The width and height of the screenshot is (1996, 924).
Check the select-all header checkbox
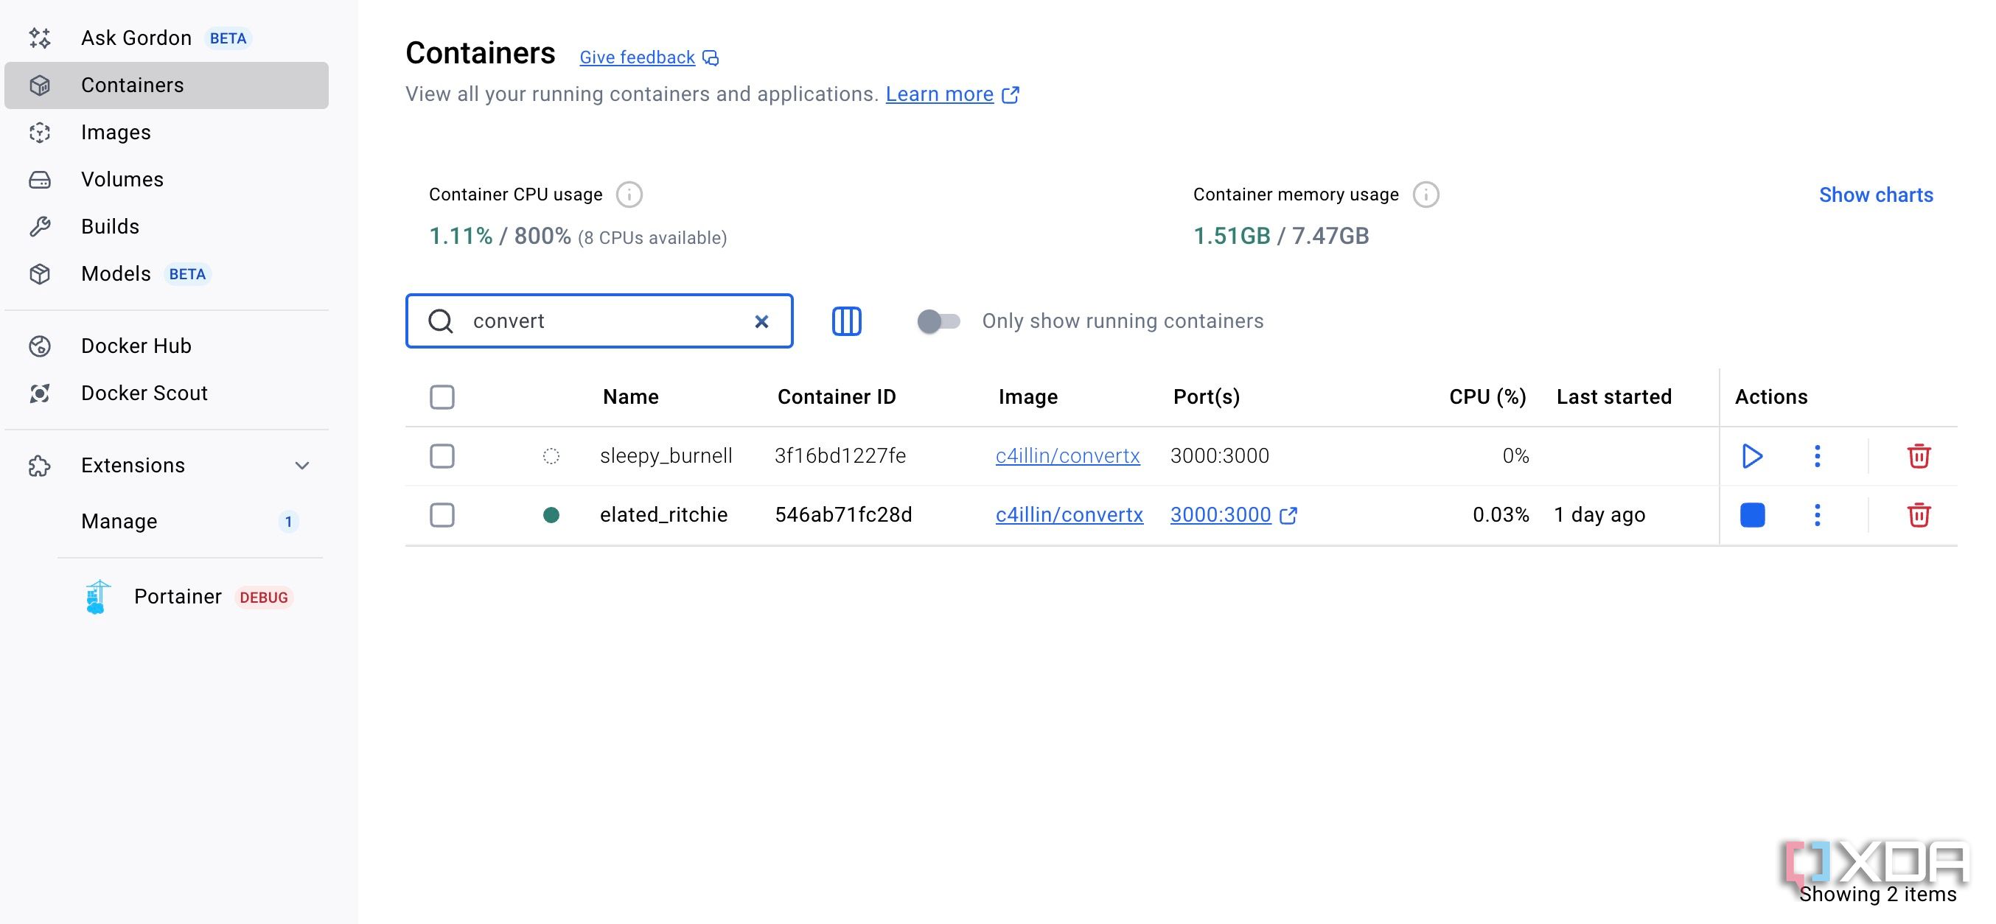pyautogui.click(x=442, y=397)
